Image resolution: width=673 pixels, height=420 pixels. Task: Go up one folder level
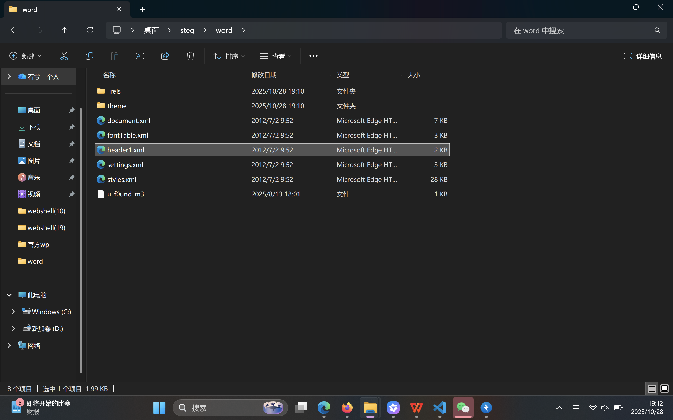point(64,30)
